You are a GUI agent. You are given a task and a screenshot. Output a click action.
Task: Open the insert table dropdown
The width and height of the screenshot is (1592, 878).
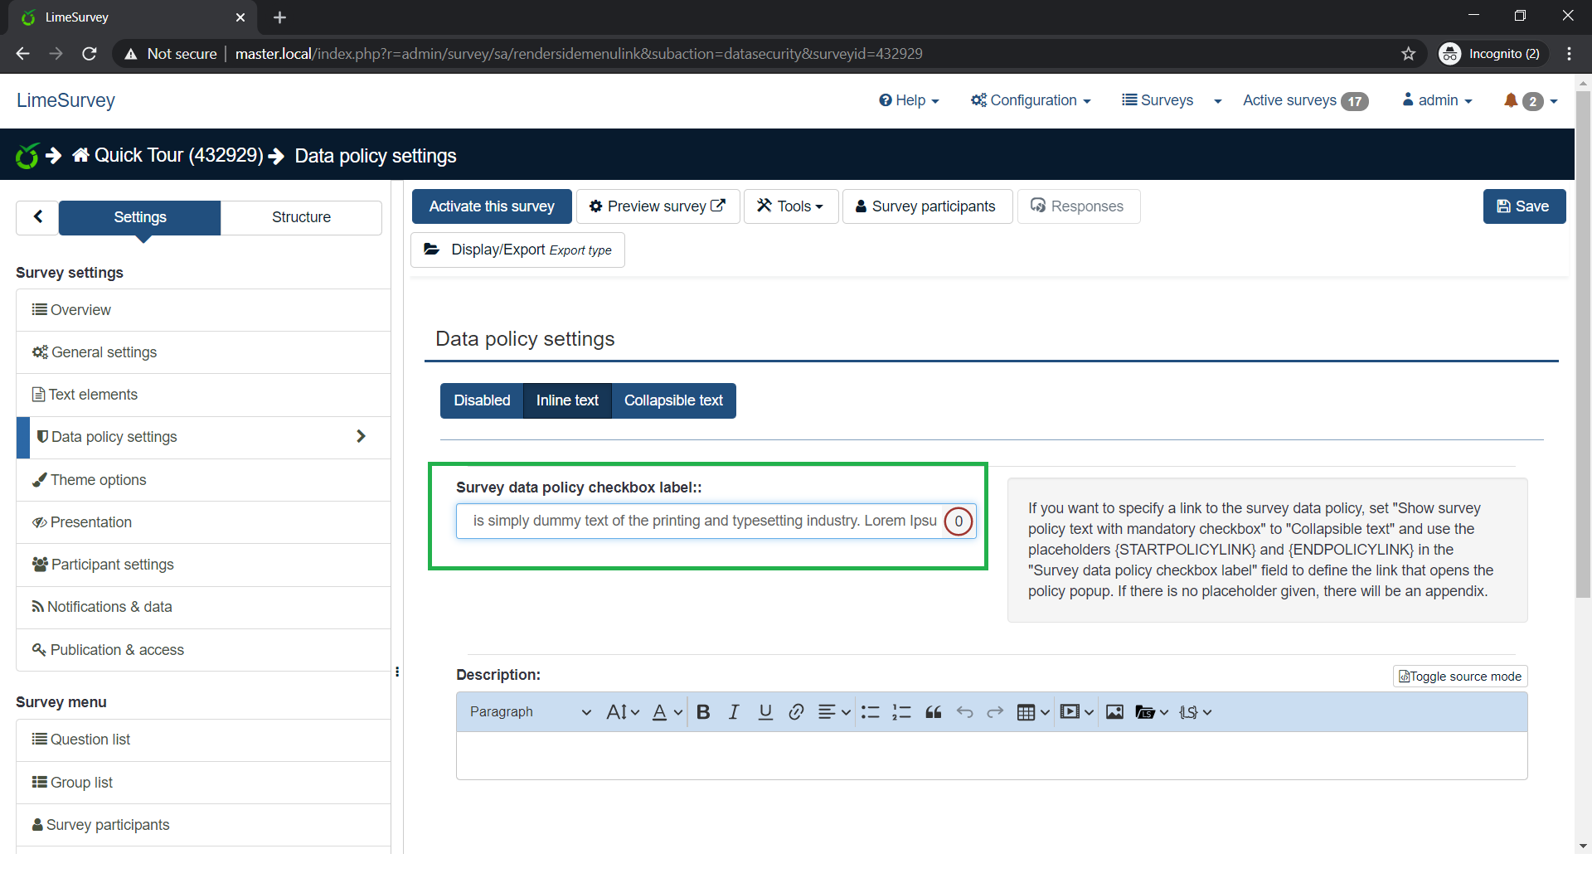1033,712
